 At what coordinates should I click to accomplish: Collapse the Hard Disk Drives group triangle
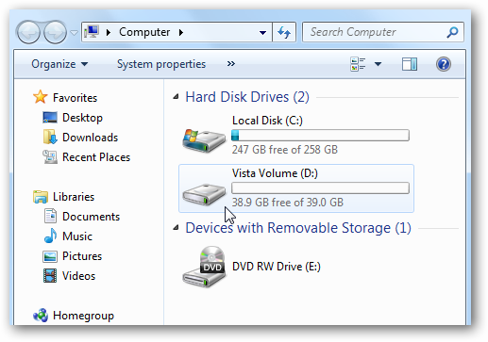pyautogui.click(x=176, y=97)
